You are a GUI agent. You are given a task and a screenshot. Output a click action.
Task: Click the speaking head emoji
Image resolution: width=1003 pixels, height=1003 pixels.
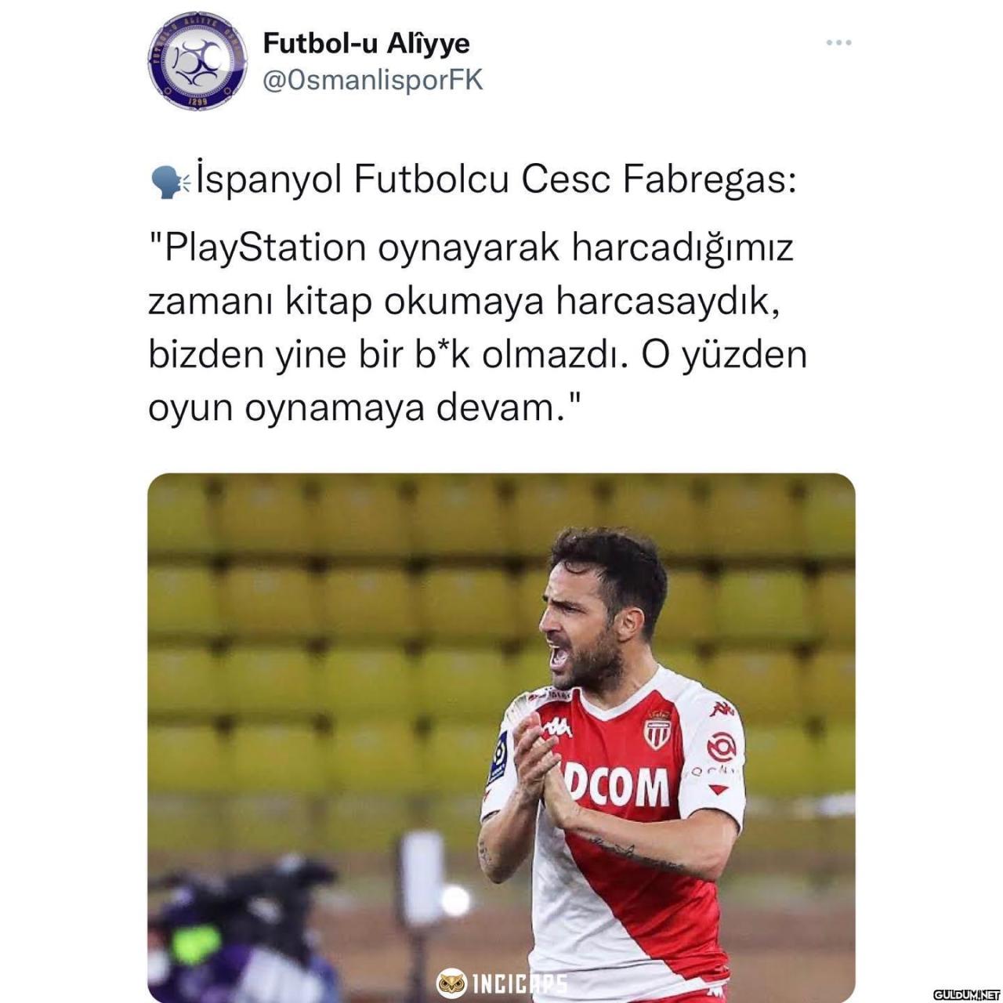[x=169, y=182]
